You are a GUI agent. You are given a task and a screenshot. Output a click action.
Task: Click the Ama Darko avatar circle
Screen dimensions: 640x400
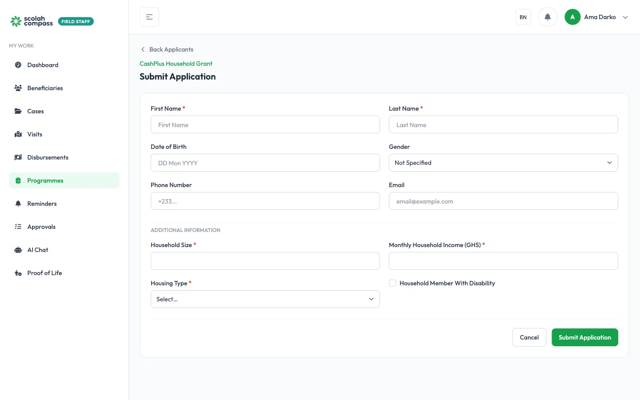click(572, 17)
